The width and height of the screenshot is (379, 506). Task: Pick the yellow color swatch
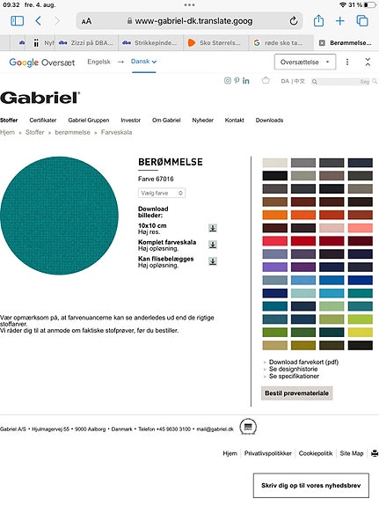click(361, 332)
